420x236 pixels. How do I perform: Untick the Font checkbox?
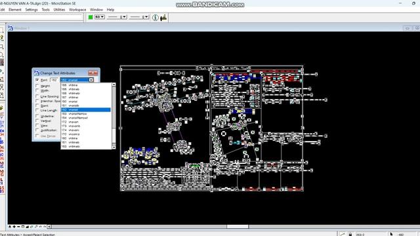(x=37, y=80)
